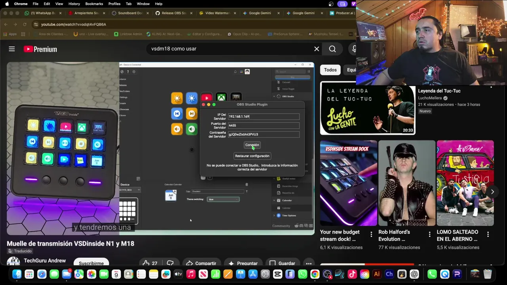Open 'Your new budget stream dock!' thumbnail
Viewport: 507px width, 285px height.
pyautogui.click(x=349, y=183)
